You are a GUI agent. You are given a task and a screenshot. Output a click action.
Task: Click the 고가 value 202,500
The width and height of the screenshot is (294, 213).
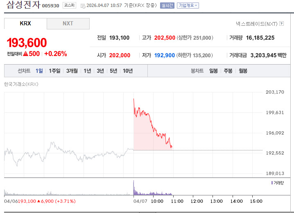165,38
